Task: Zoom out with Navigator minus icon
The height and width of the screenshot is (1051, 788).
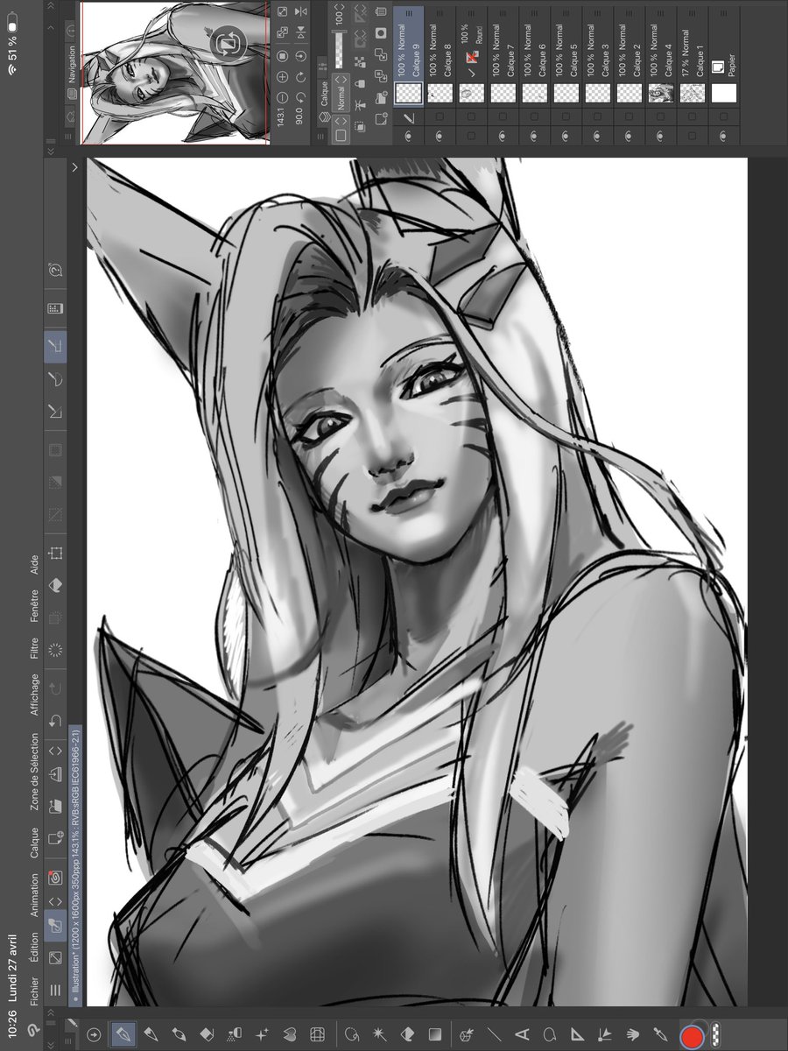Action: click(x=282, y=97)
